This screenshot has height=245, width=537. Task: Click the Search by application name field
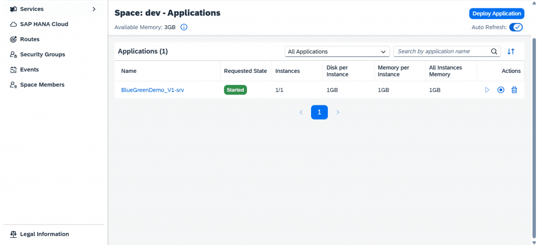click(x=442, y=51)
